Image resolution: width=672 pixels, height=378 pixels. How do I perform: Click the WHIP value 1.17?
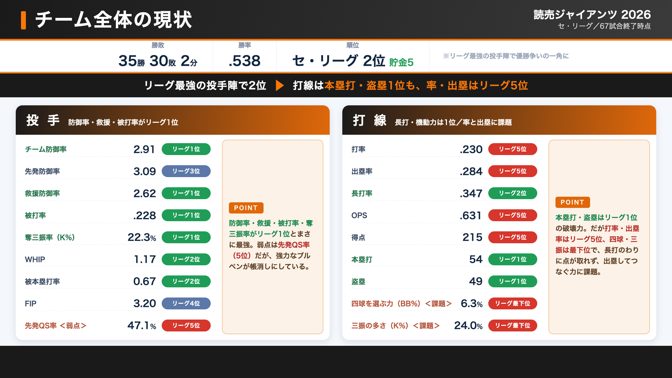pyautogui.click(x=145, y=260)
